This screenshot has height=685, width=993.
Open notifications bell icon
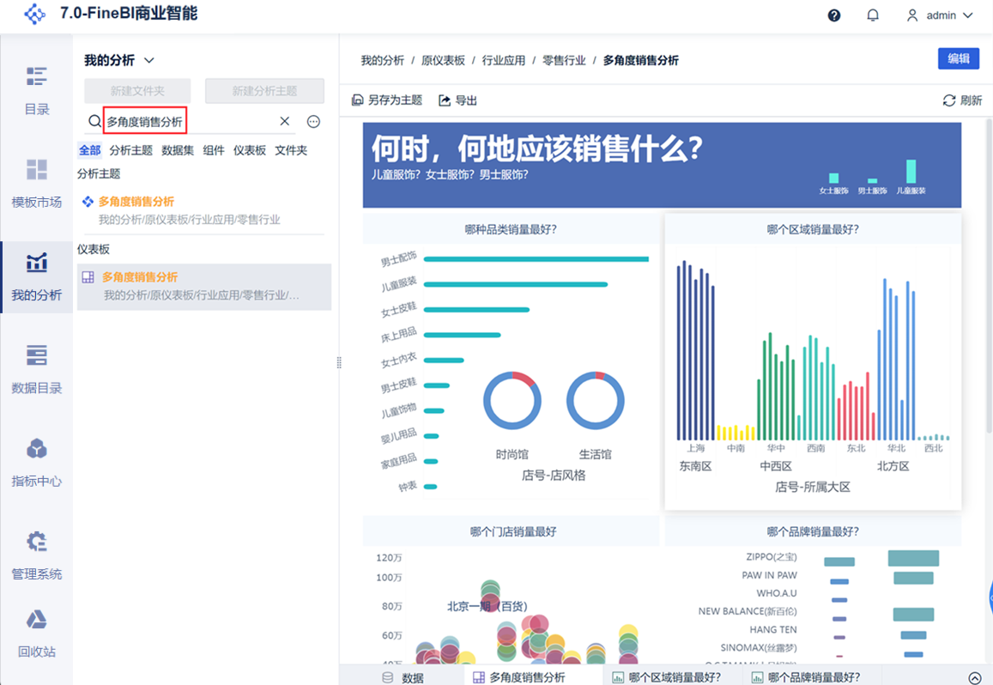873,15
